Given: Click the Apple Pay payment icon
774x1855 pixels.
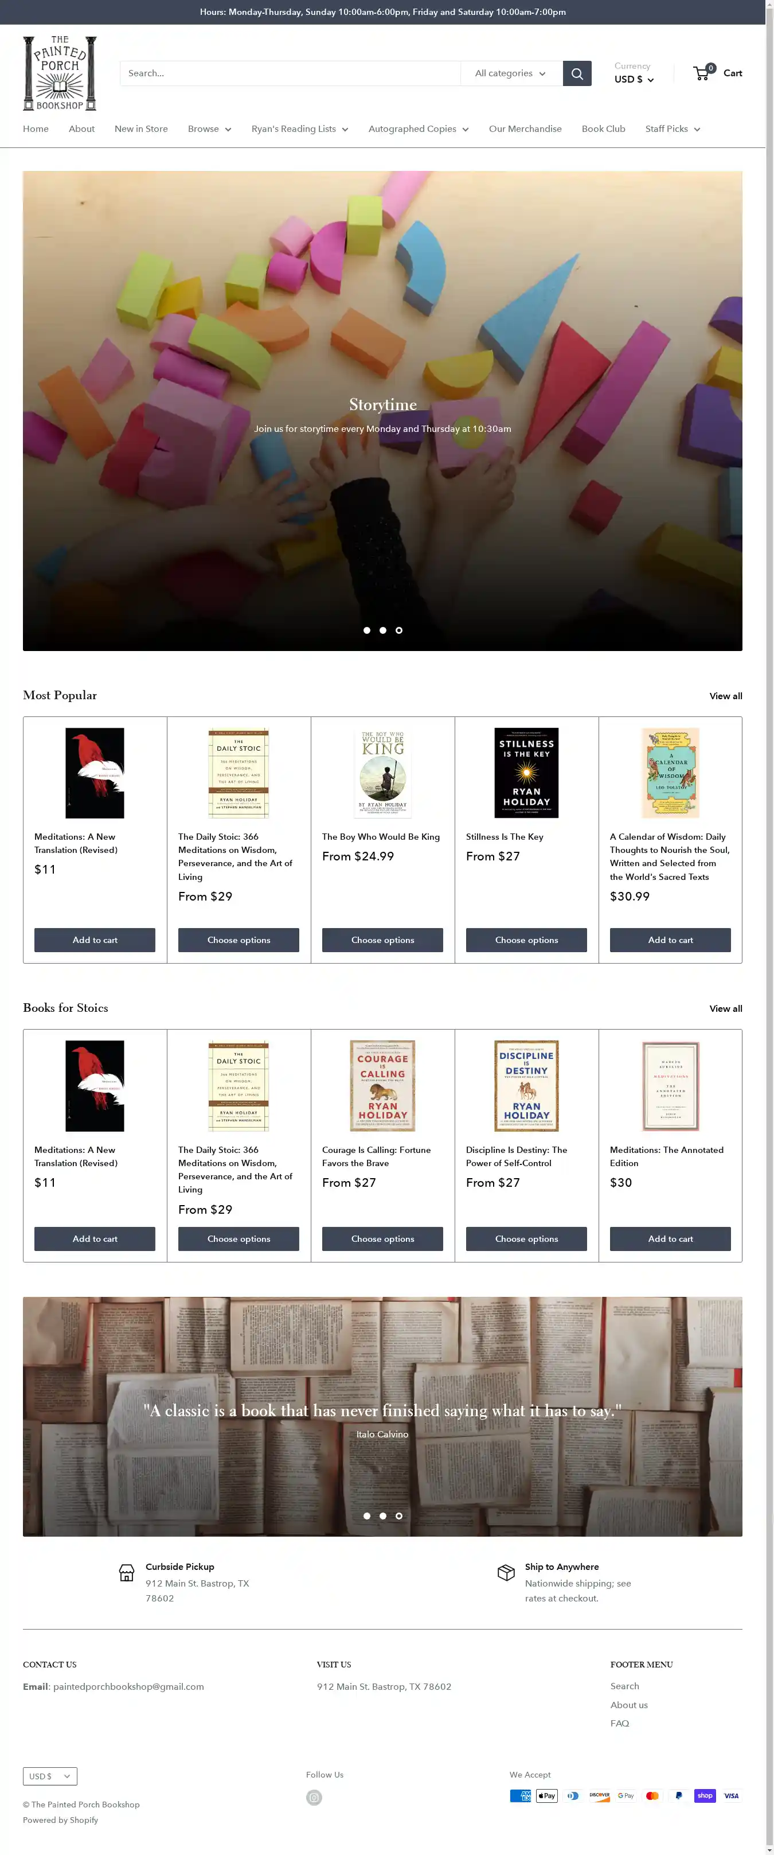Looking at the screenshot, I should tap(546, 1795).
